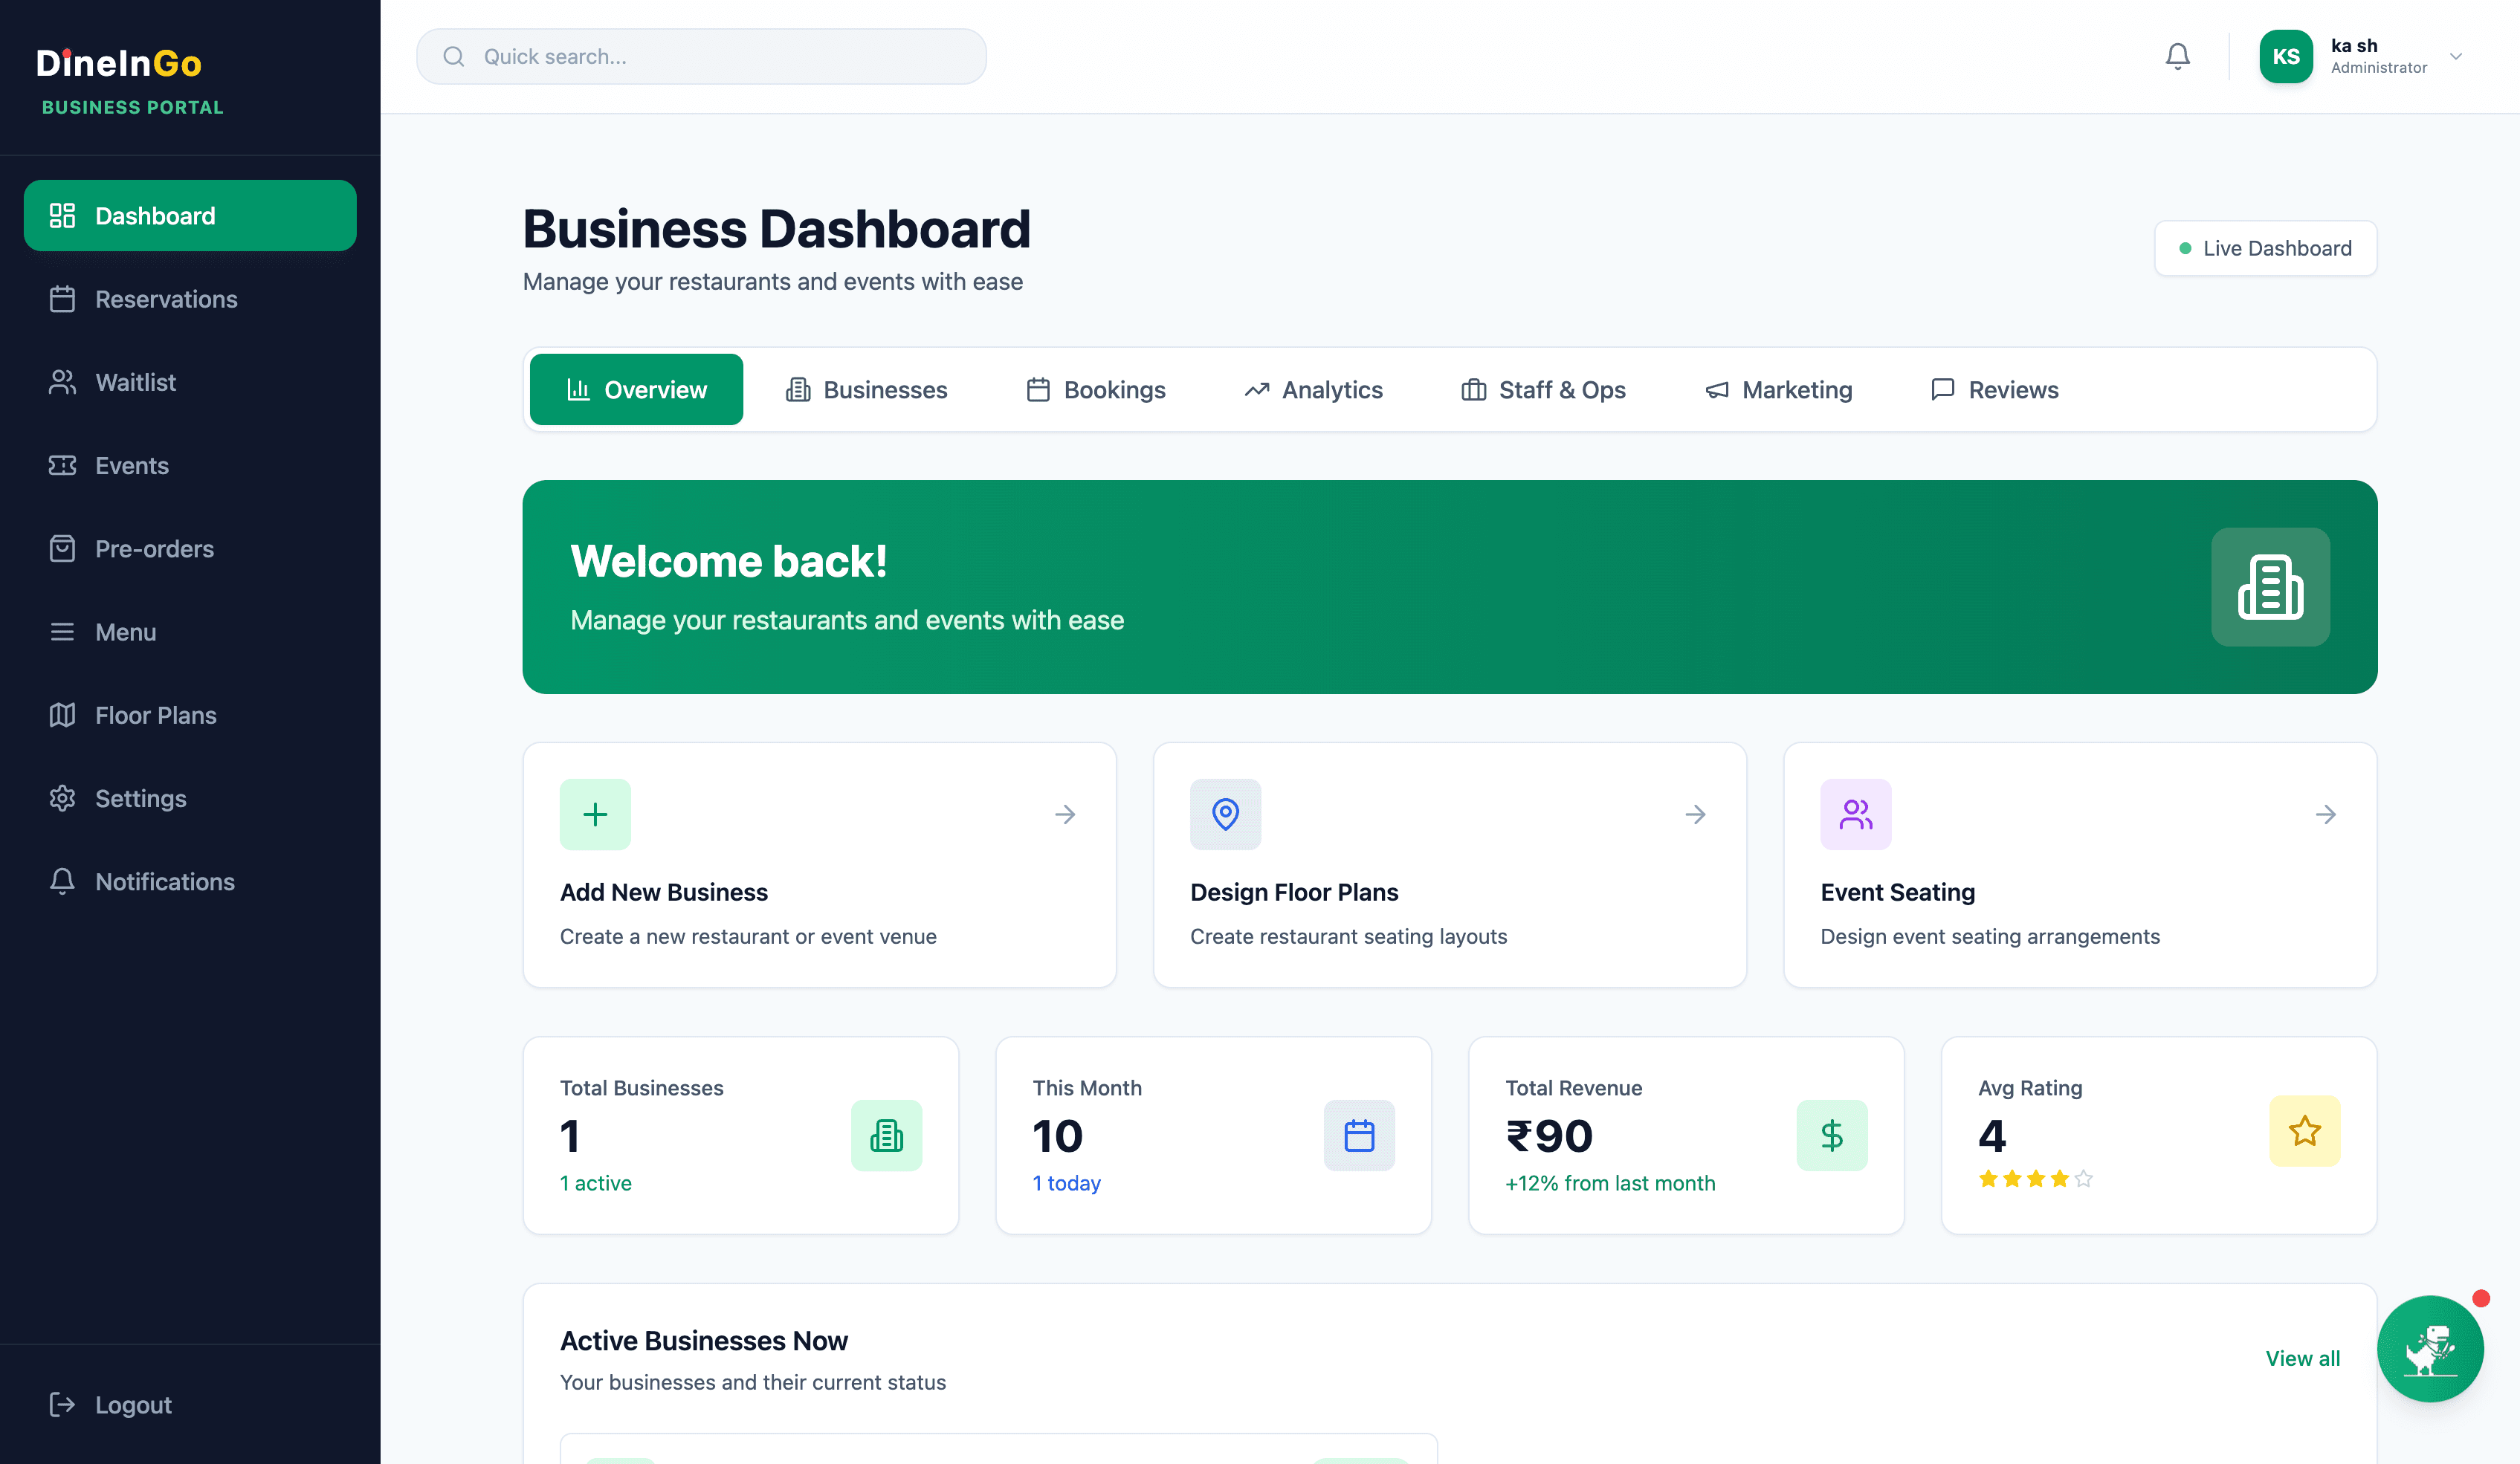Click the map pin icon for Floor Plans

[x=1225, y=814]
